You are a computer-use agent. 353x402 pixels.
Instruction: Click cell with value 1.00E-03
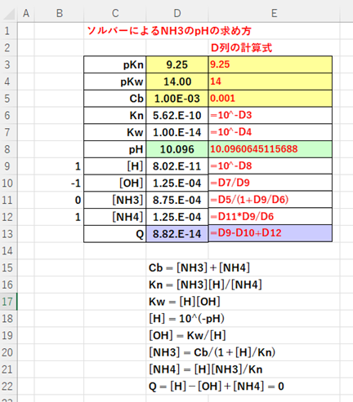click(177, 99)
